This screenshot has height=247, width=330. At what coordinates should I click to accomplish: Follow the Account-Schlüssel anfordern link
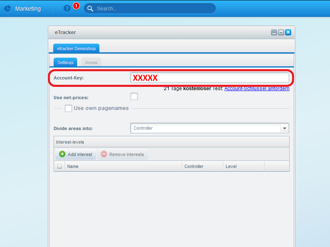[x=257, y=89]
